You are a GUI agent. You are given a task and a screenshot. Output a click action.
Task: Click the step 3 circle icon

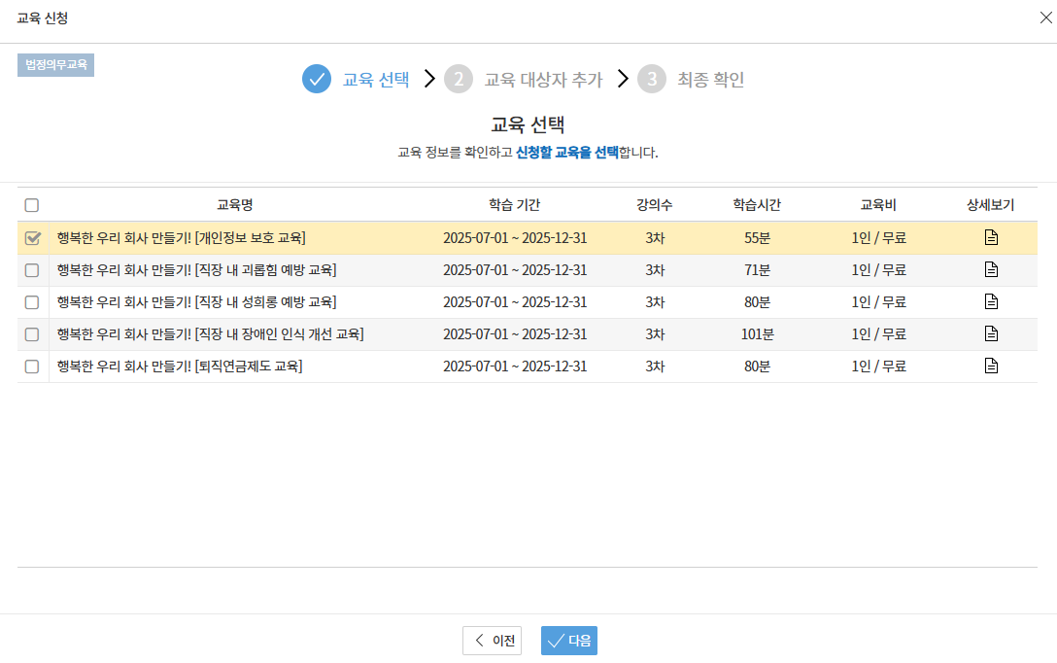tap(652, 79)
